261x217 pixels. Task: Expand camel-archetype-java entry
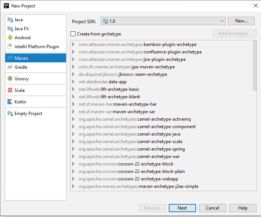pos(73,134)
